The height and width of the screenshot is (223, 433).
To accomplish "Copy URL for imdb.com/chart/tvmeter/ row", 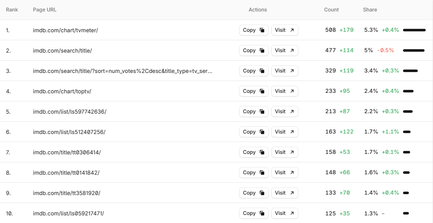I will 254,30.
